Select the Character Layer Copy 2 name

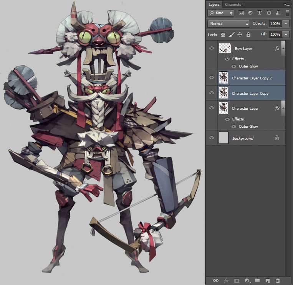click(x=252, y=78)
